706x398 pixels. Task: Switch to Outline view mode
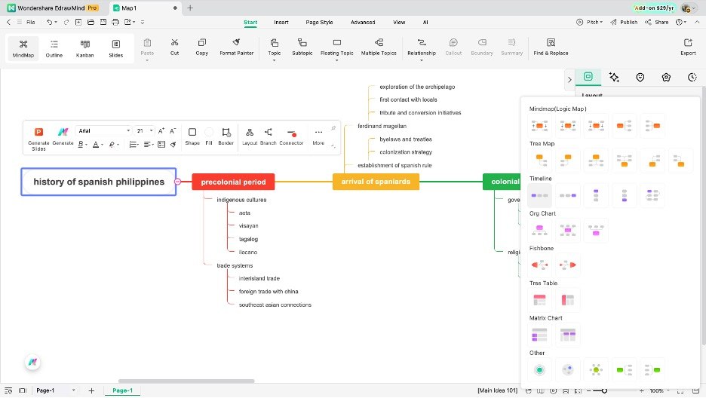point(54,48)
